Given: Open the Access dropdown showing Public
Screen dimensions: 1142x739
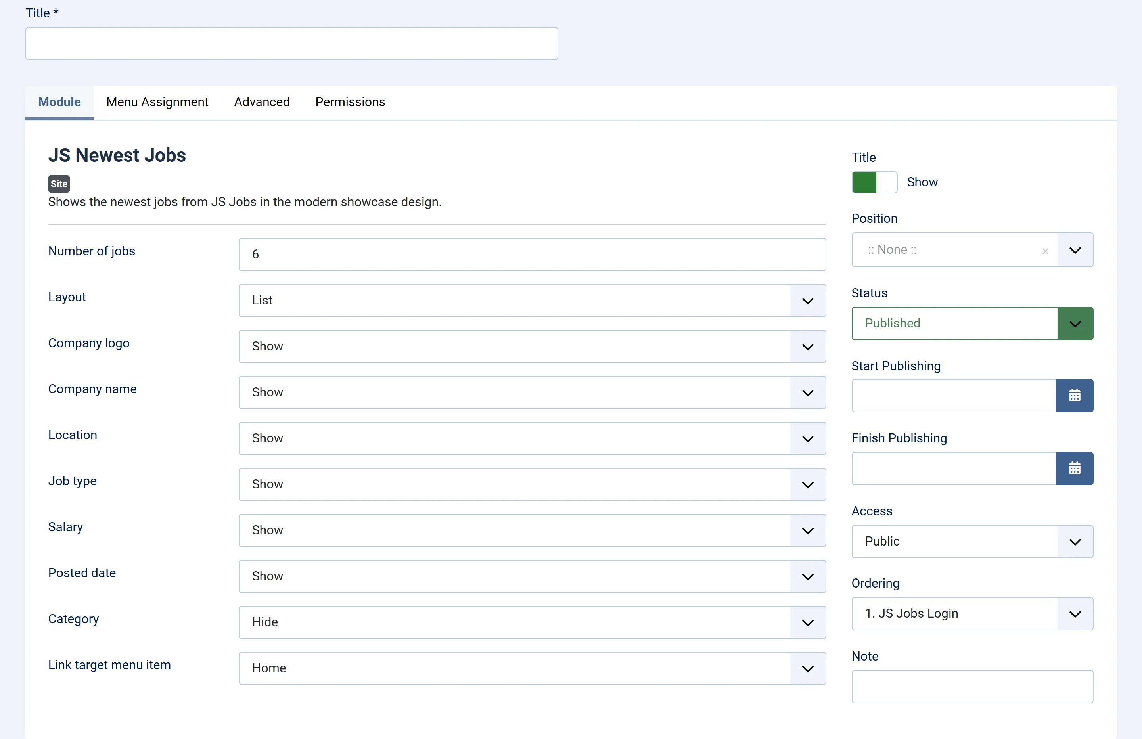Looking at the screenshot, I should (x=972, y=541).
